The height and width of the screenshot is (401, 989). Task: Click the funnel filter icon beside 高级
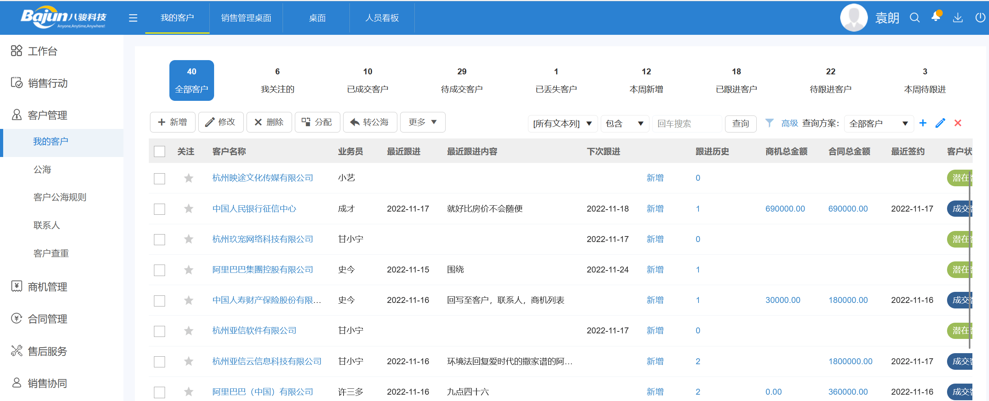769,123
